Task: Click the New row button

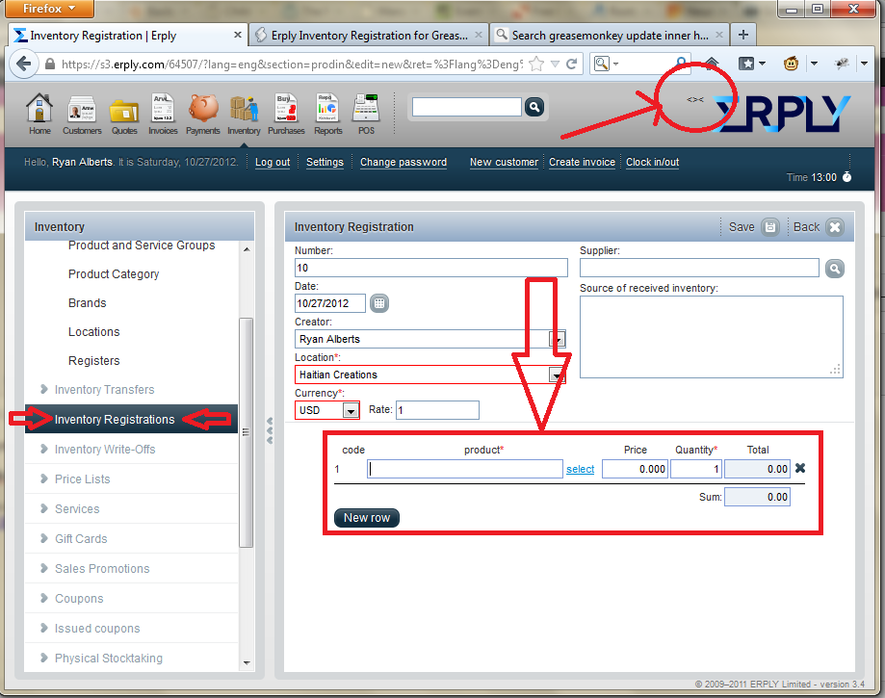Action: tap(367, 518)
